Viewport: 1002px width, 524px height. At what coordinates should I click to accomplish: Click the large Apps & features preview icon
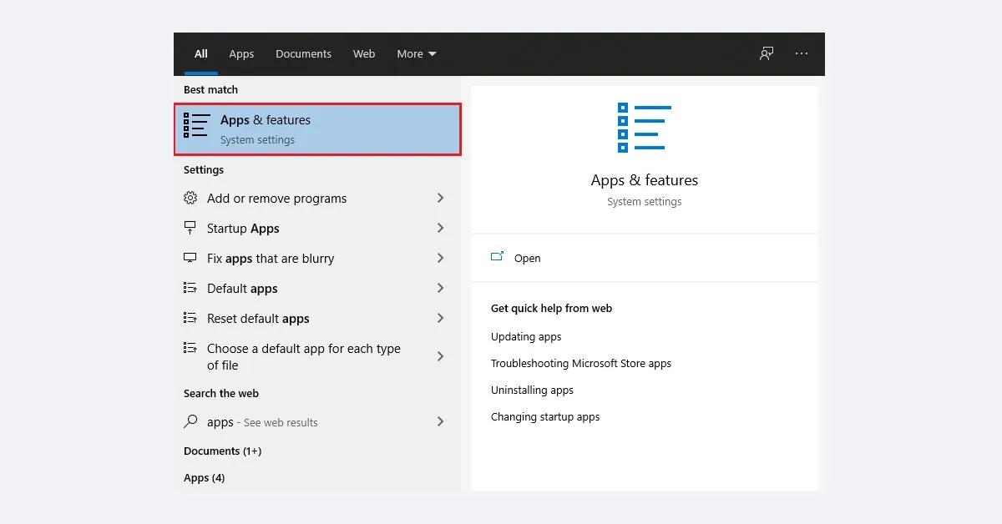[644, 126]
